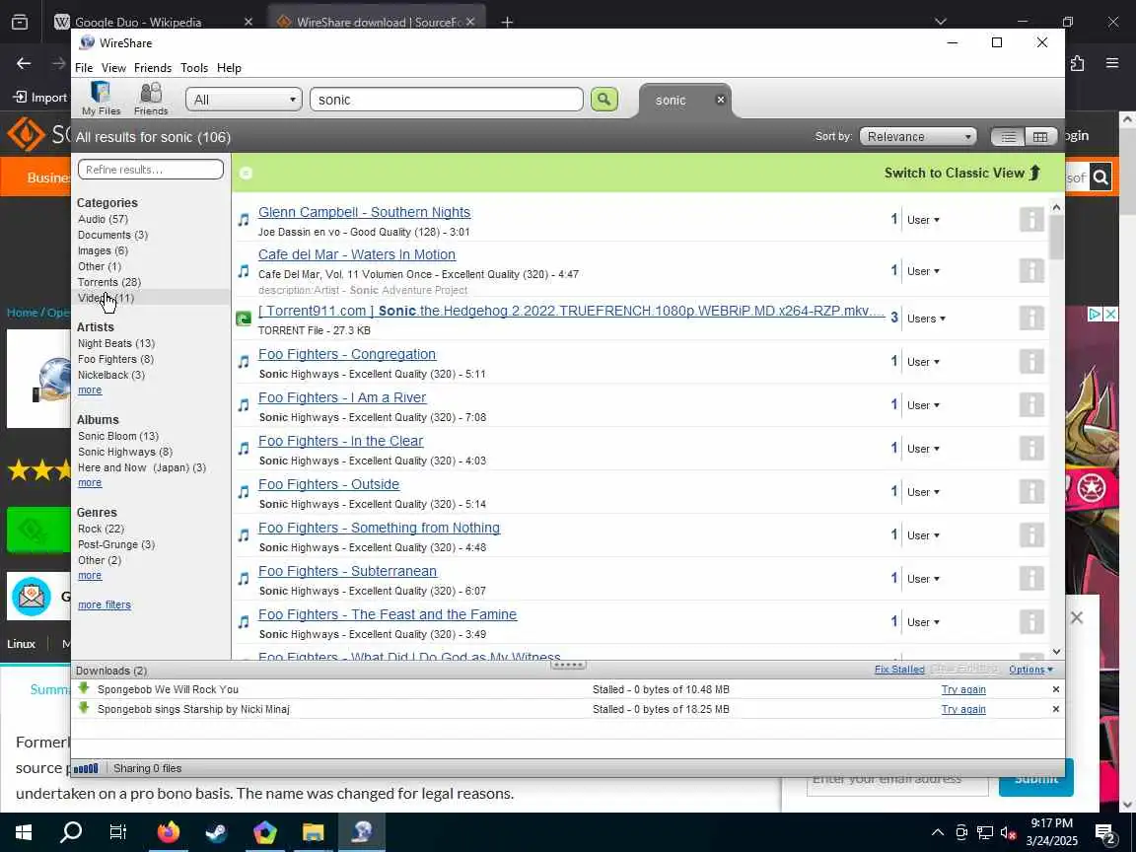Cancel the Spongebob We Will Rock You download
The width and height of the screenshot is (1136, 852).
[1055, 689]
